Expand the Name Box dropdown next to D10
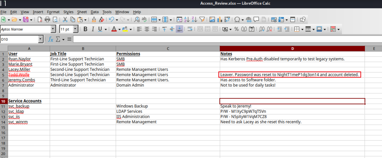 41,39
